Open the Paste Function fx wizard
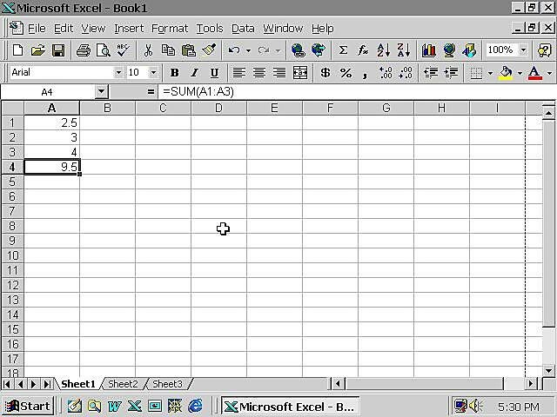 (x=363, y=50)
